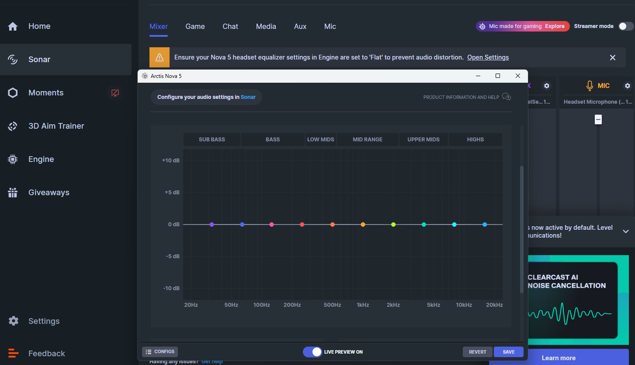Switch to the Aux tab
The image size is (635, 365).
point(300,26)
